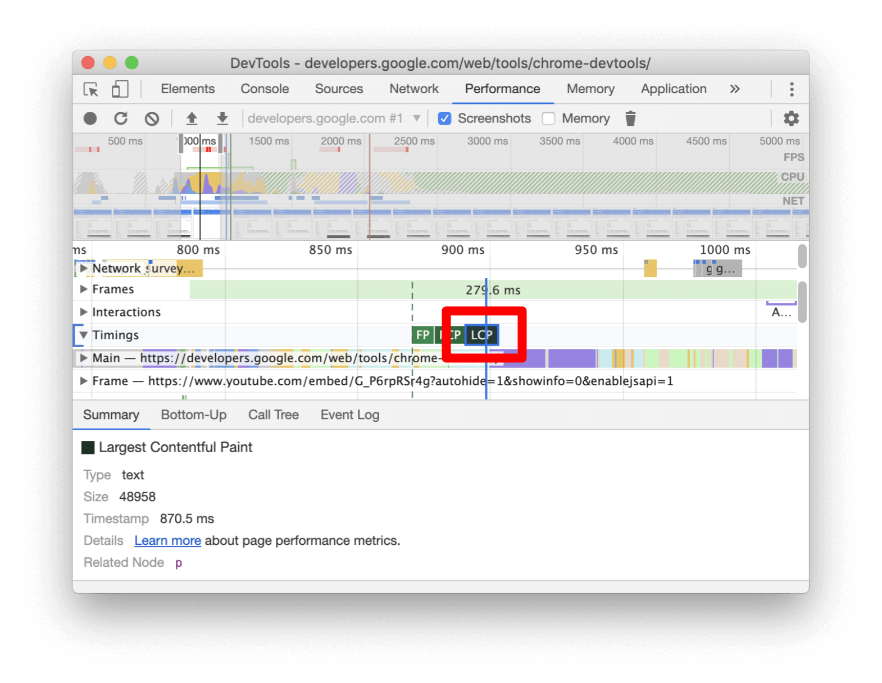This screenshot has width=882, height=683.
Task: Expand the Interactions track
Action: 83,312
